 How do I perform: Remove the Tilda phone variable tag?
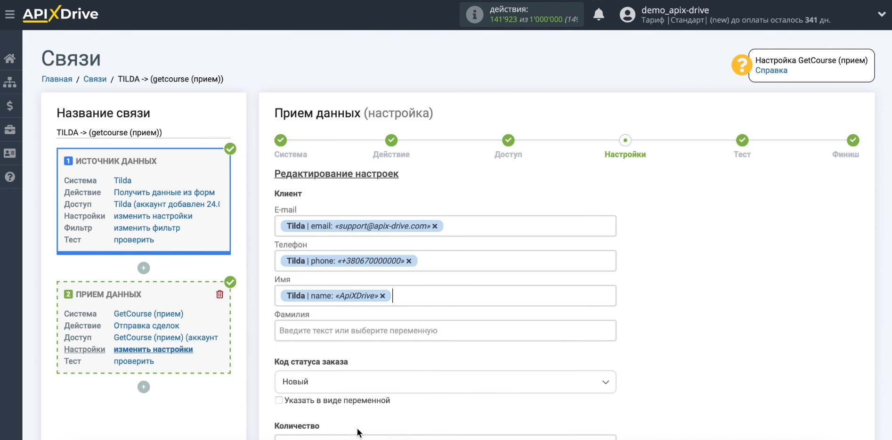pos(409,261)
